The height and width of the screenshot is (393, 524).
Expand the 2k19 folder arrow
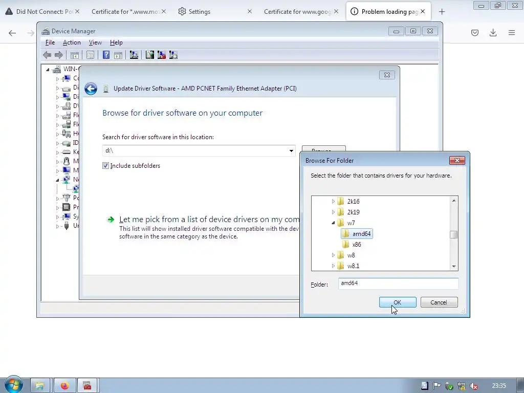pos(333,212)
